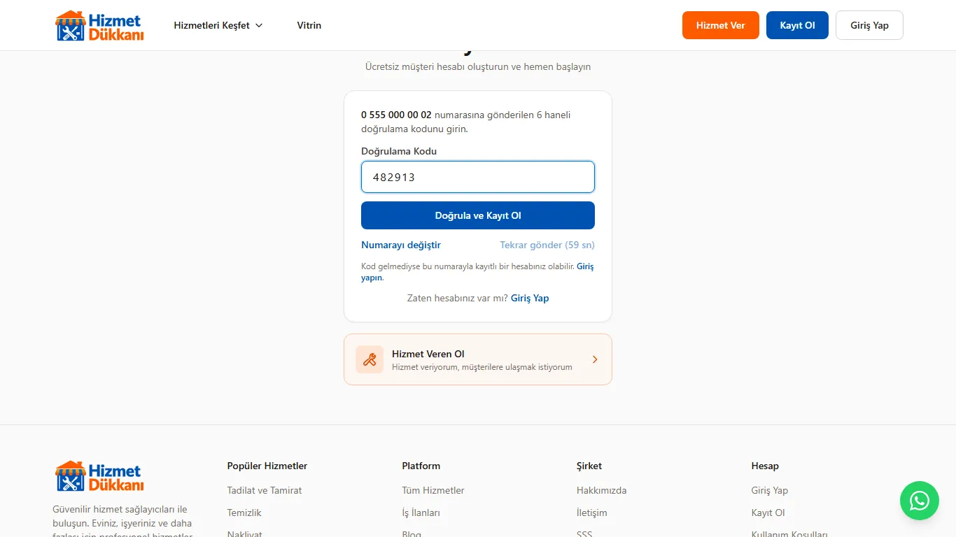
Task: Click the Şirket footer heading
Action: coord(589,466)
